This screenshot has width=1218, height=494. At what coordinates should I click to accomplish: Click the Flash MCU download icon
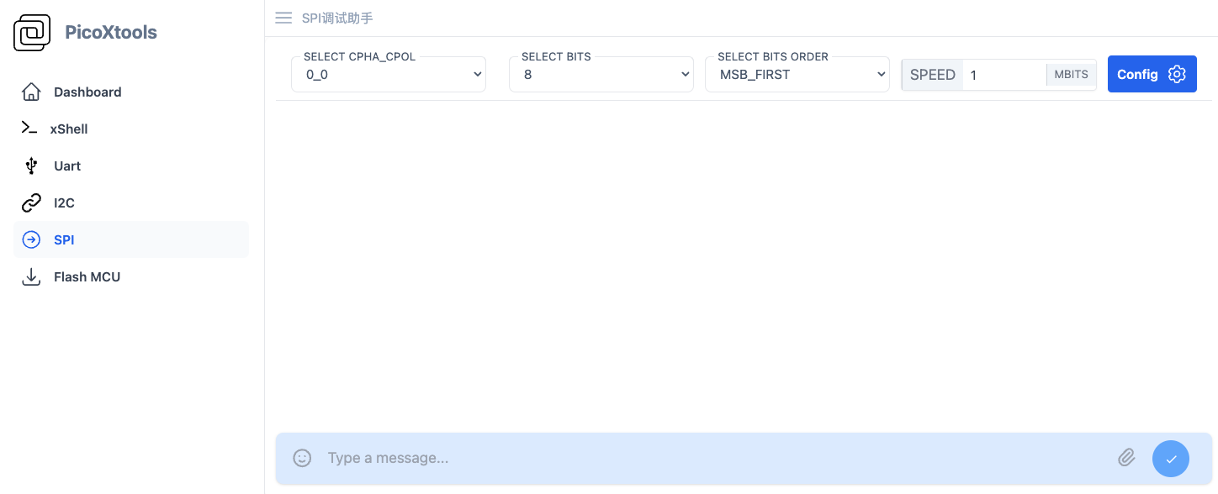[x=31, y=276]
